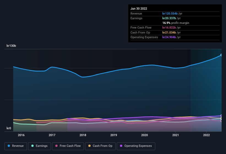Screen dimensions: 226x154
Task: Toggle the Earnings legend button
Action: 39,146
